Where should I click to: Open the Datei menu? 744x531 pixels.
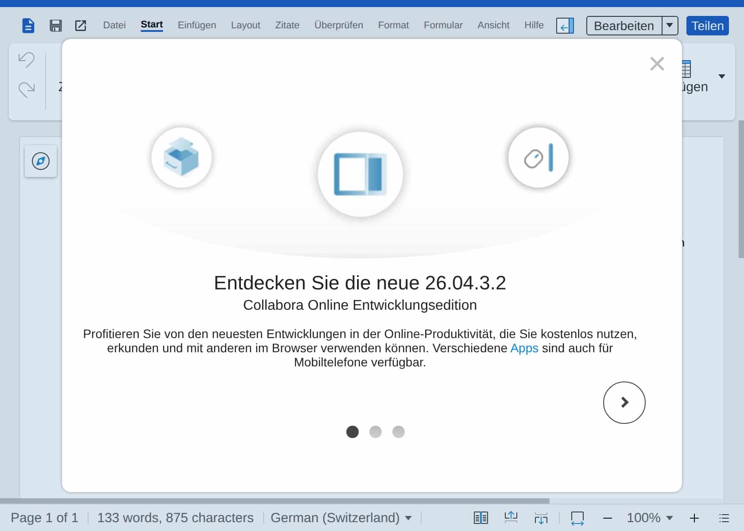[114, 25]
